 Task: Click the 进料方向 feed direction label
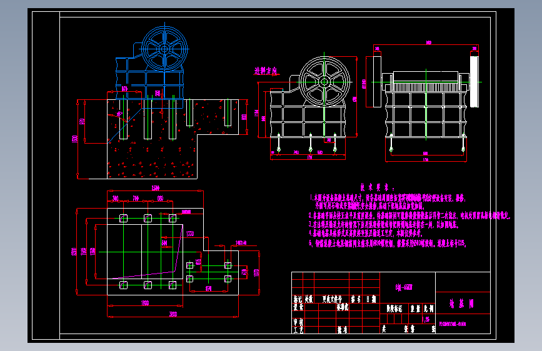coord(266,71)
